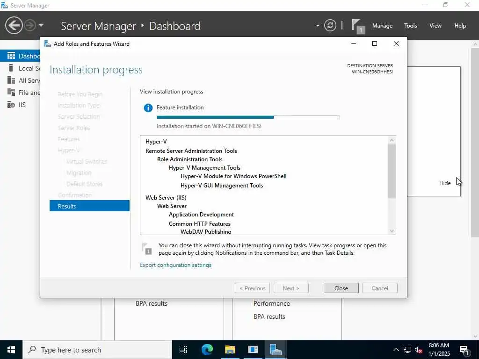Image resolution: width=479 pixels, height=359 pixels.
Task: Click the Previous button
Action: (252, 288)
